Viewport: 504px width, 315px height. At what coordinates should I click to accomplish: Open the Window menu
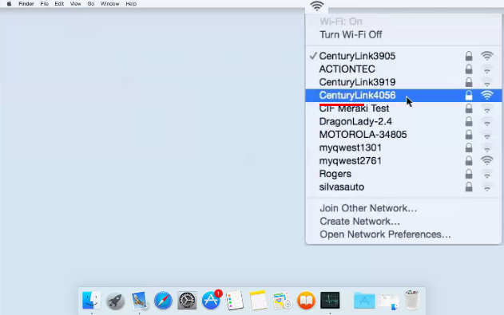tap(110, 4)
